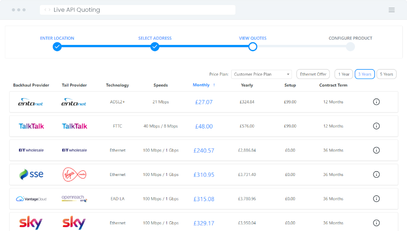Select the 1 Year contract term
Viewport: 407px width, 231px height.
344,74
